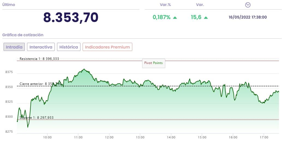Select the Intradía chart tab
Viewport: 282px width, 143px height.
point(14,47)
